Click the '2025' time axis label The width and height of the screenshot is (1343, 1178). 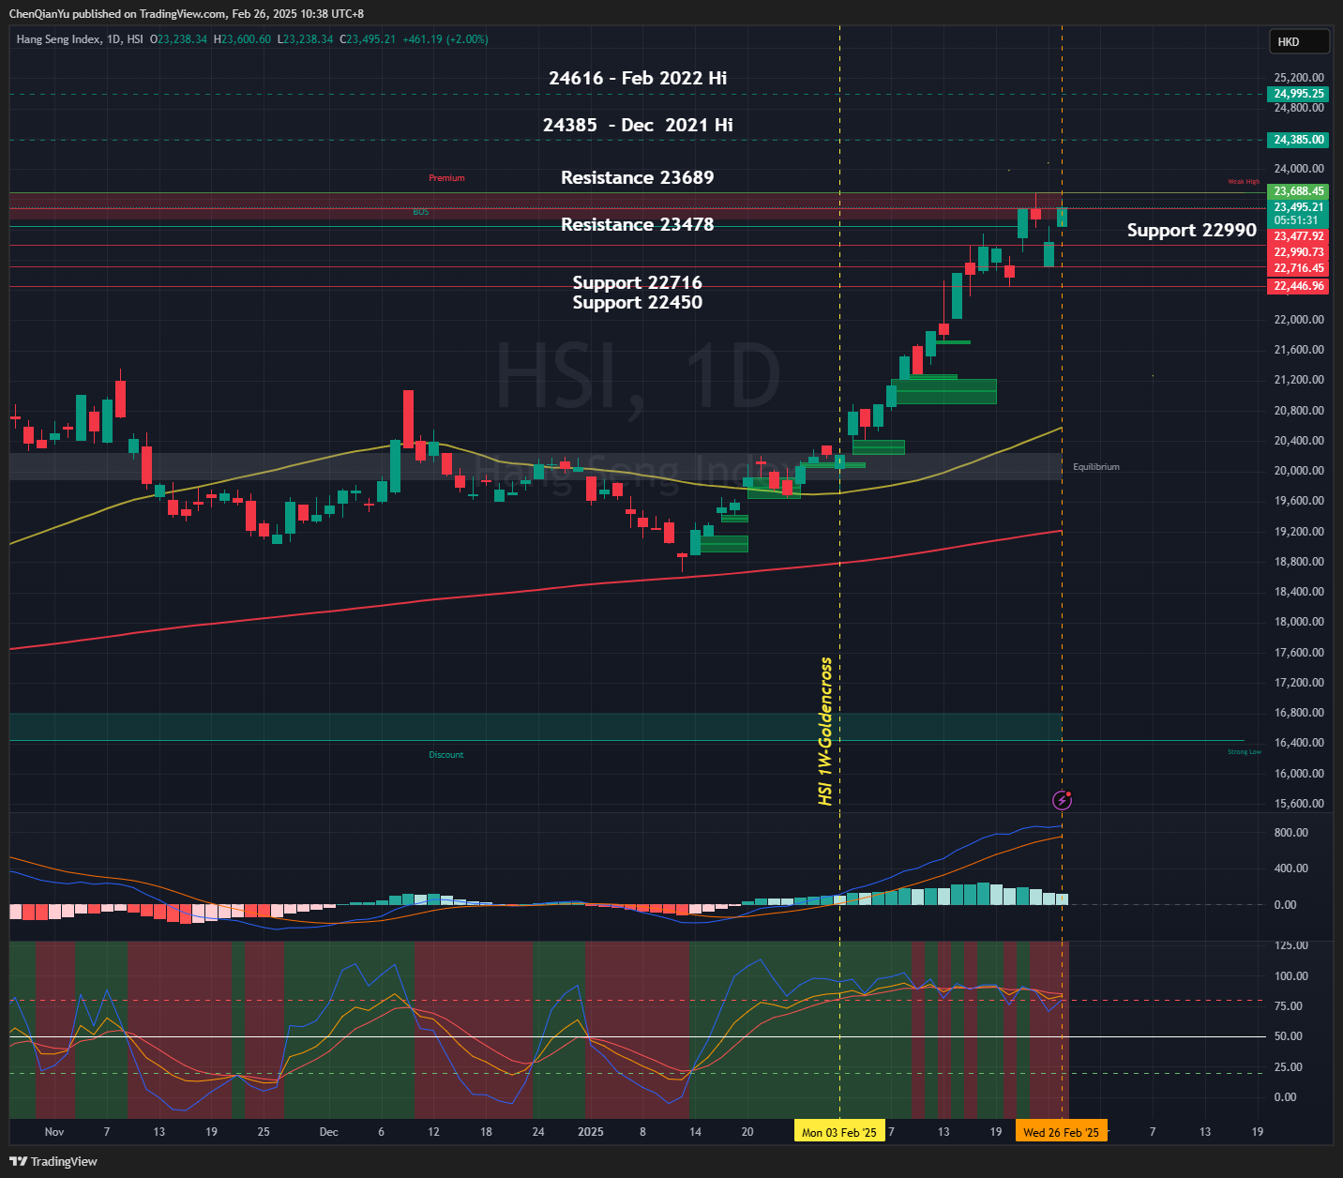(x=591, y=1132)
